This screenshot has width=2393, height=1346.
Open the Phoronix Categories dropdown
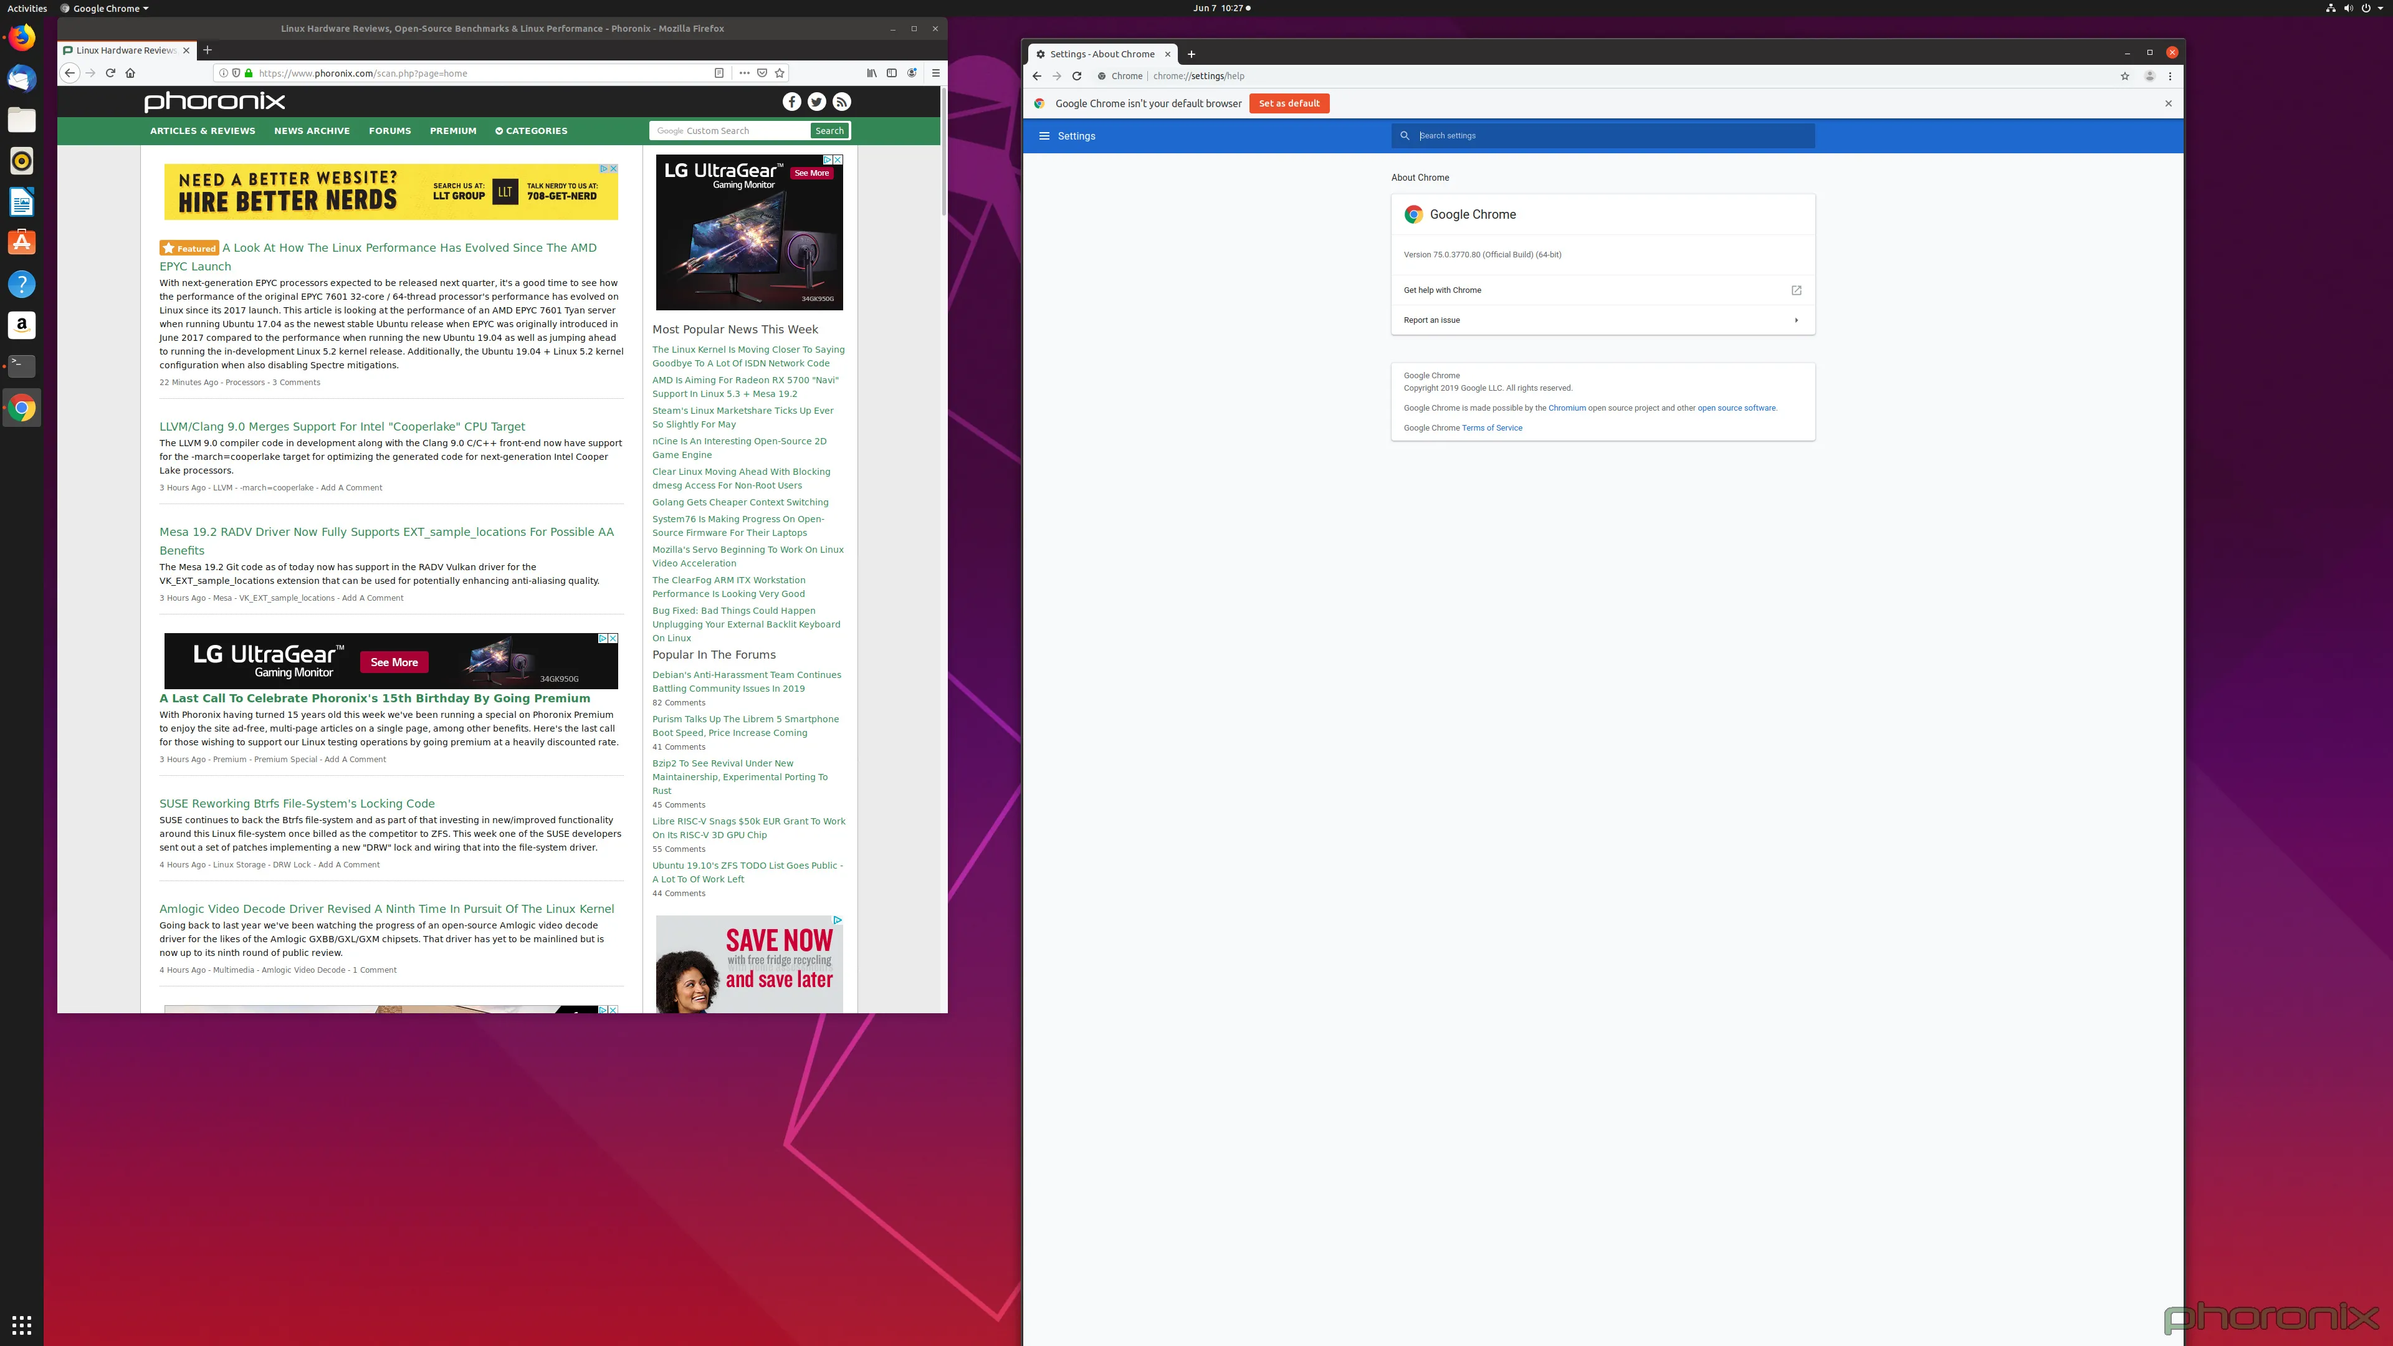pyautogui.click(x=532, y=131)
